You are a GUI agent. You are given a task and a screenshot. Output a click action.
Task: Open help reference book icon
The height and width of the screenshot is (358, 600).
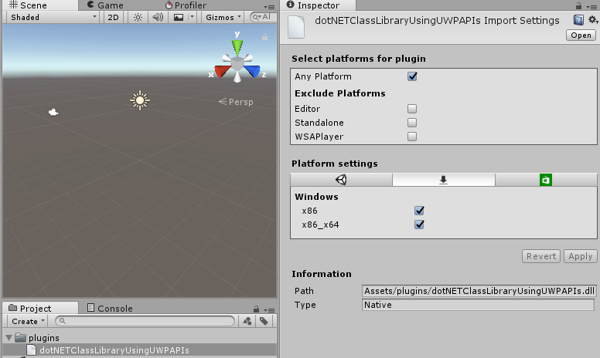[x=578, y=20]
